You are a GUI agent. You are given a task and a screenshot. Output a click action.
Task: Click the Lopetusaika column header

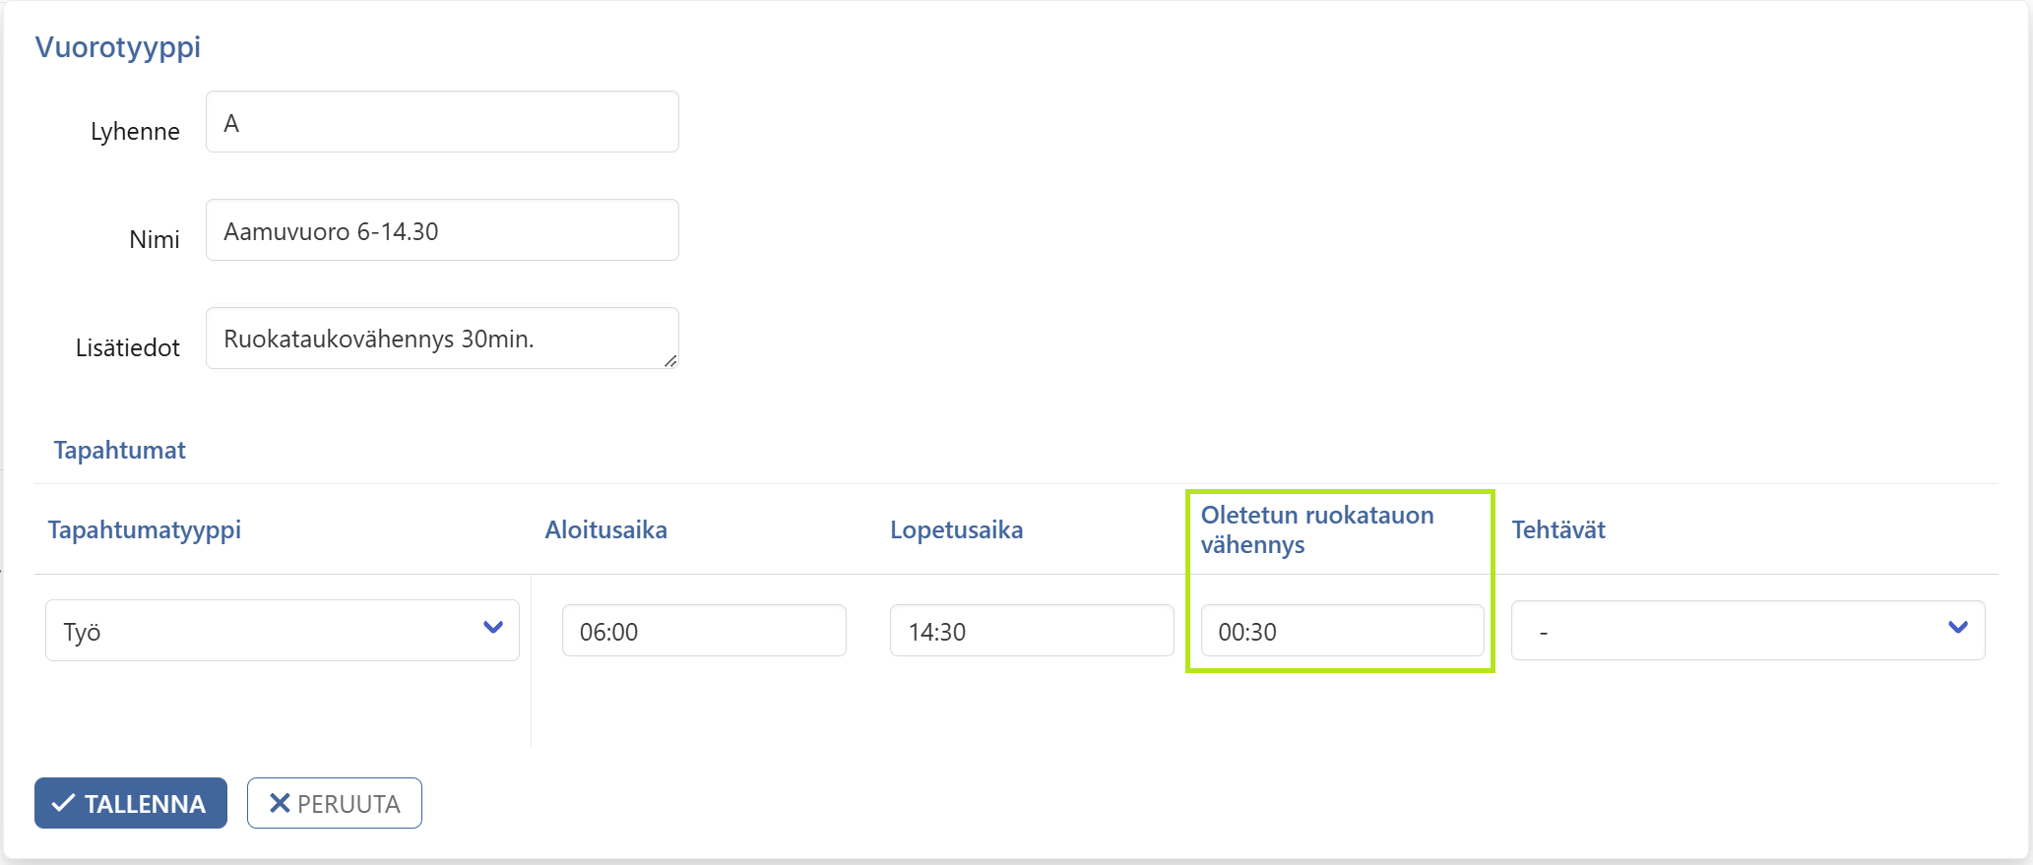957,529
